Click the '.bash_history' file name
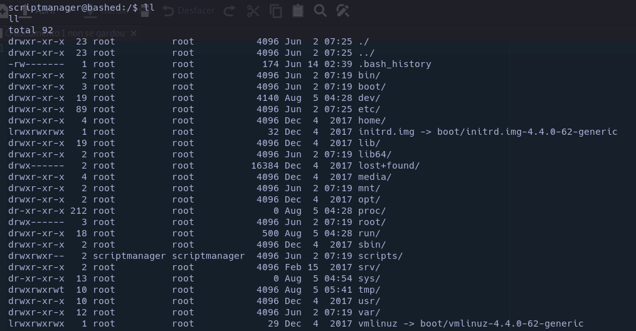 point(395,64)
